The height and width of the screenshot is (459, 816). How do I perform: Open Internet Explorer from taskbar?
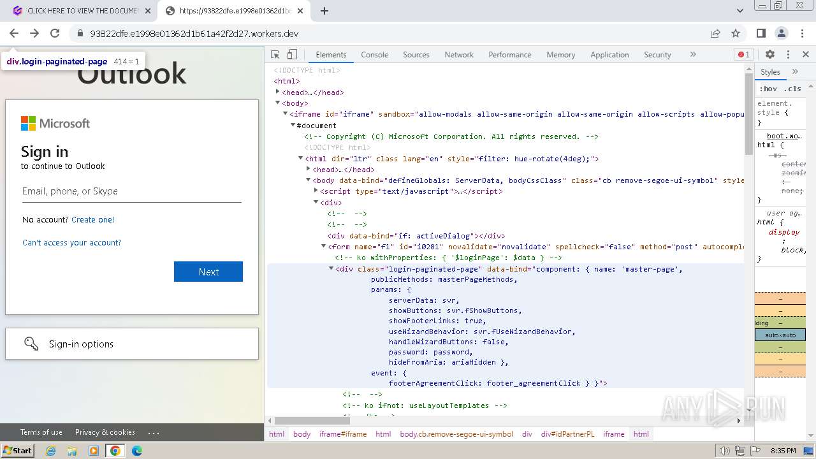pos(50,451)
